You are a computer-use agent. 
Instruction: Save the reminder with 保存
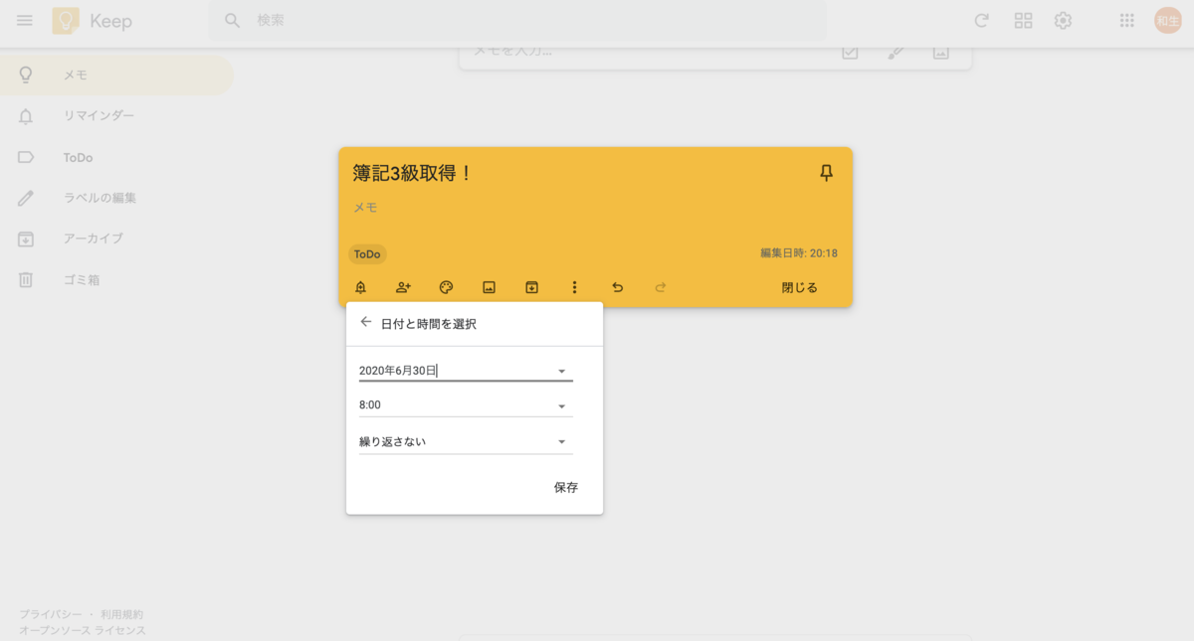[x=566, y=487]
